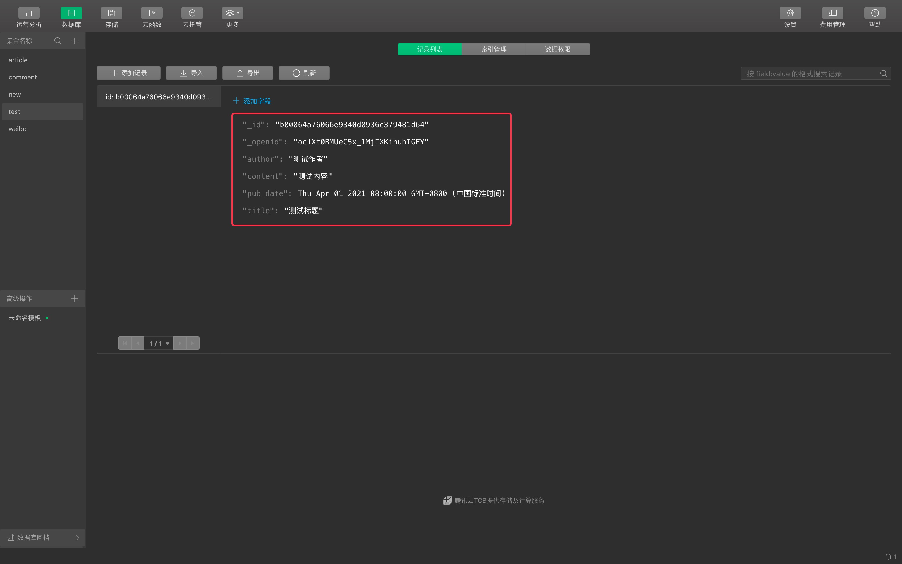Screen dimensions: 902x564
Task: Select the test collection
Action: point(42,111)
